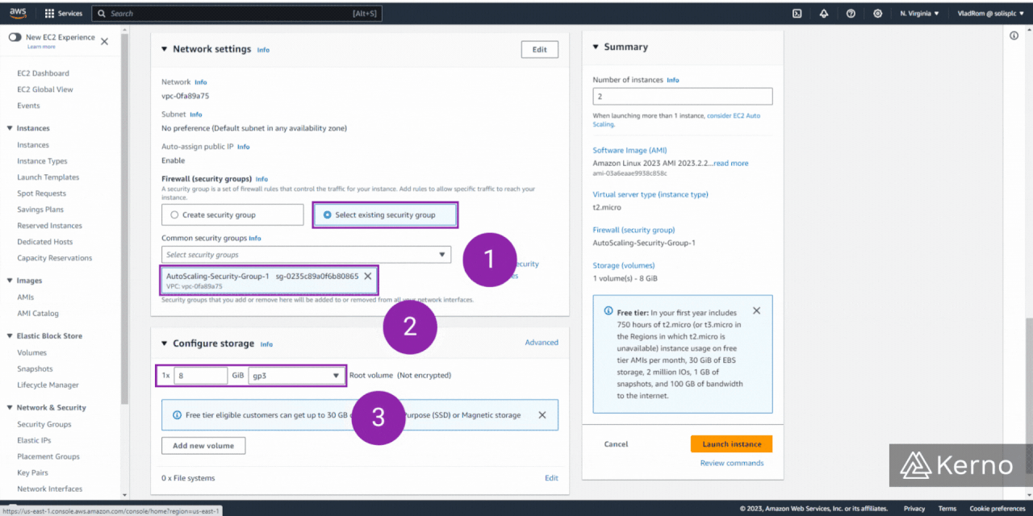Open the Review commands link
The image size is (1033, 516).
coord(732,463)
